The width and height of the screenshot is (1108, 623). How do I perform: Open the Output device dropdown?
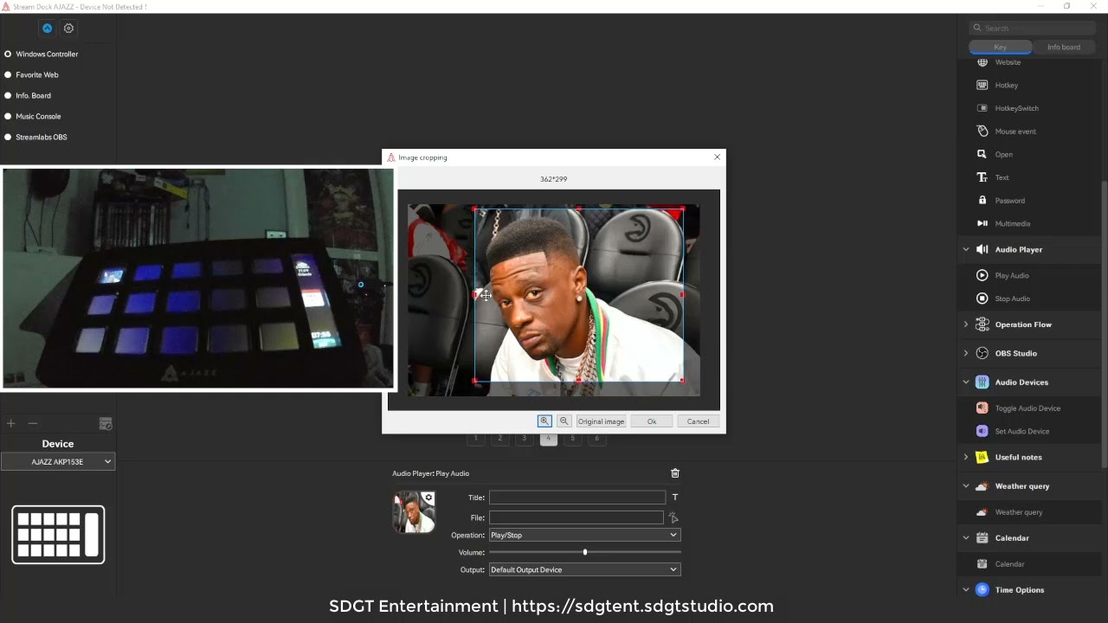(x=584, y=569)
